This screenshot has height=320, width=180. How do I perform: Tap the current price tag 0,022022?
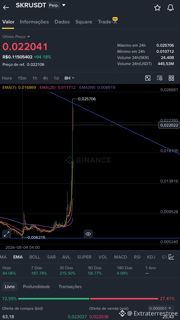coord(169,125)
